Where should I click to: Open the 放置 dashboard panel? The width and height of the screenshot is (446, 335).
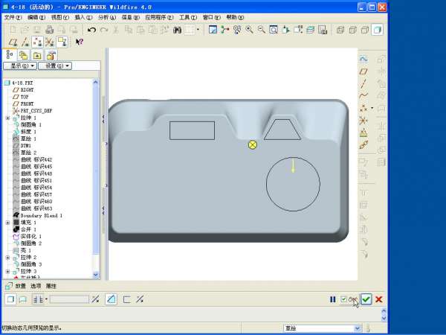[21, 286]
